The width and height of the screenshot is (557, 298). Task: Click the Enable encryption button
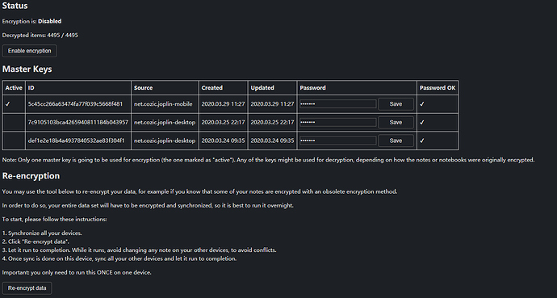coord(30,51)
